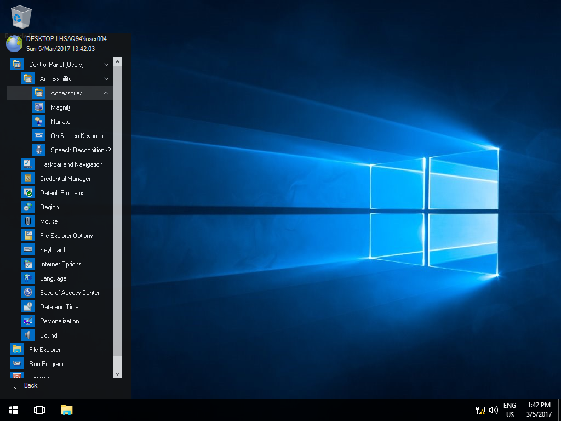Collapse the Accessories submenu arrow
Screen dimensions: 561x421
pos(106,93)
